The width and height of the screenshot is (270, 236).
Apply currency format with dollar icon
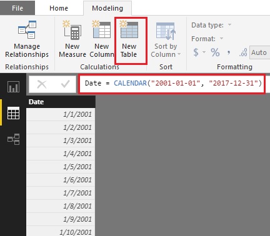[x=196, y=52]
